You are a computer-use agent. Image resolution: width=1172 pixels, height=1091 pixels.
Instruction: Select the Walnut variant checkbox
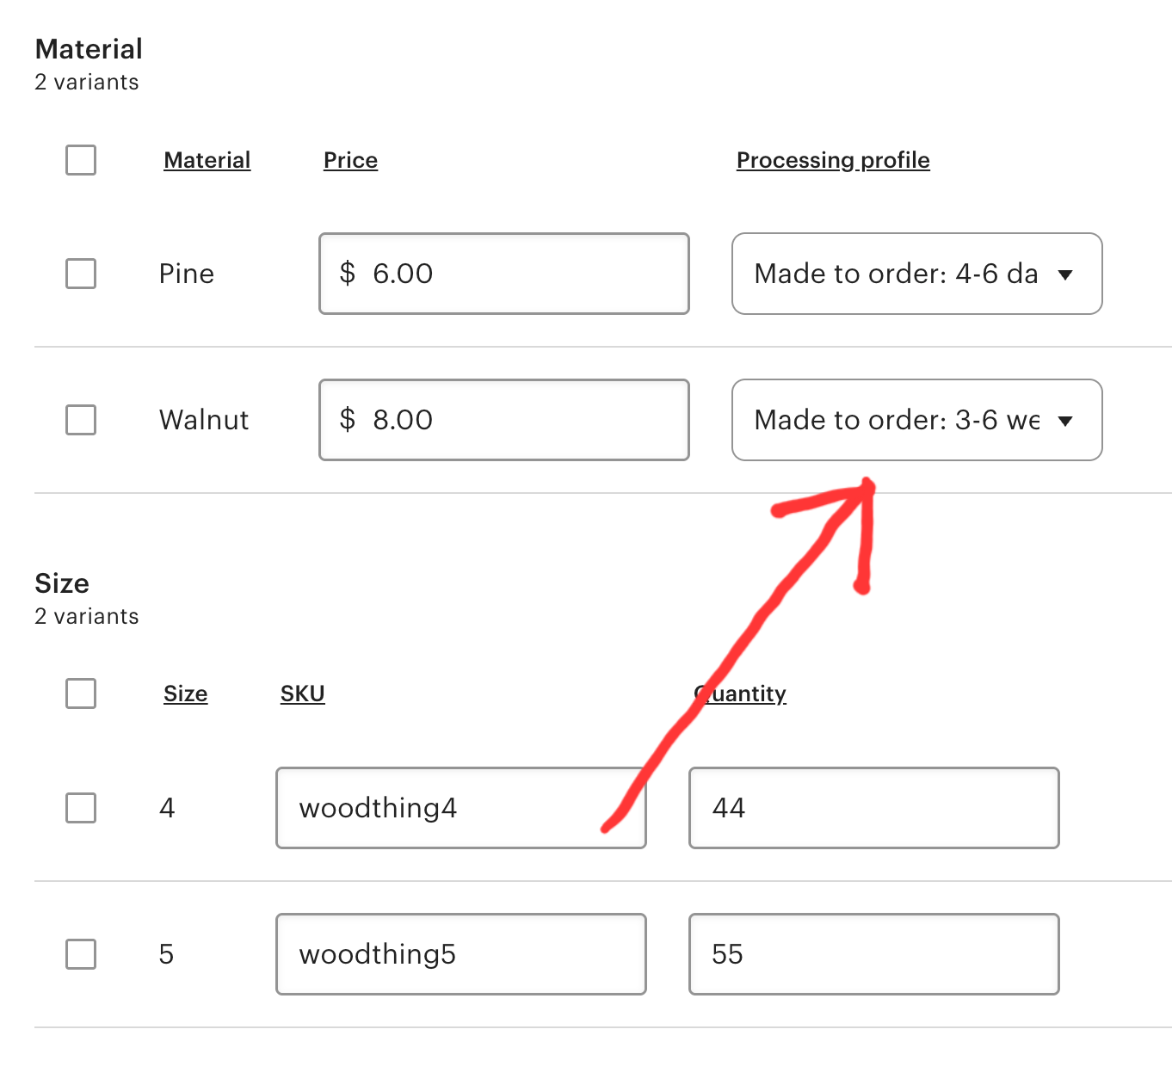click(81, 420)
